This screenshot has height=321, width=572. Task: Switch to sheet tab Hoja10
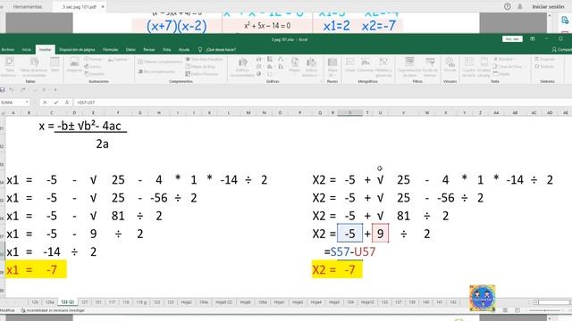tap(367, 302)
